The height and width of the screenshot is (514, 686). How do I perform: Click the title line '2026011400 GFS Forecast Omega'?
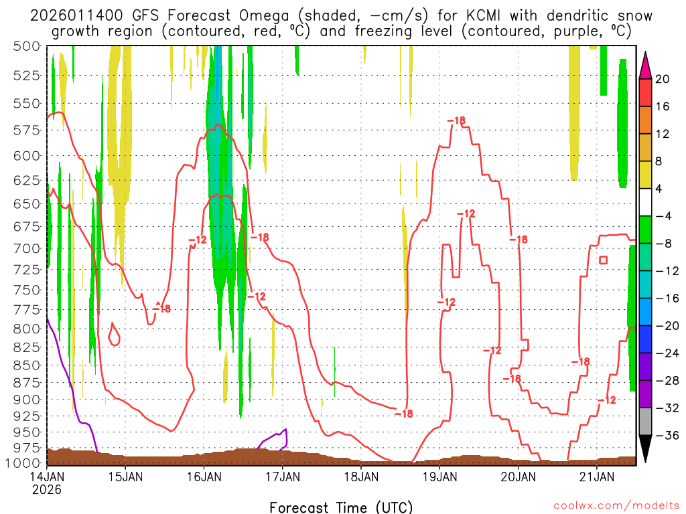click(x=341, y=16)
